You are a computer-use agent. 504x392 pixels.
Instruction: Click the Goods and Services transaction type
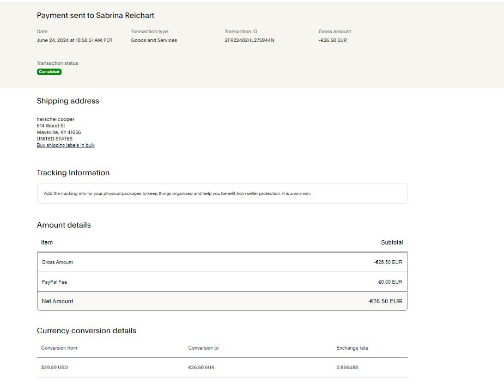[154, 40]
